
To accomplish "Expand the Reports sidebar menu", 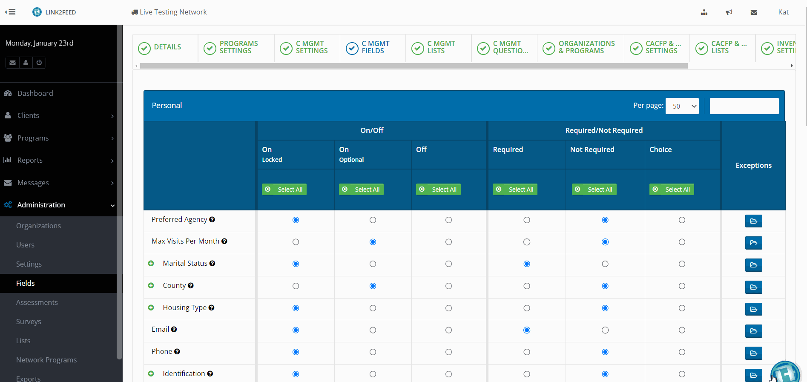I will coord(58,160).
